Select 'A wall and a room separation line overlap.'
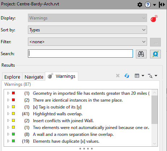The height and width of the screenshot is (151, 167). click(73, 134)
